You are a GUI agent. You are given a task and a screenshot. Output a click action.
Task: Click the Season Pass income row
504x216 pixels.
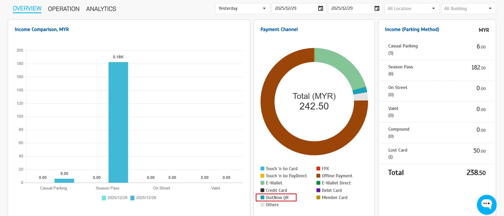coord(437,70)
